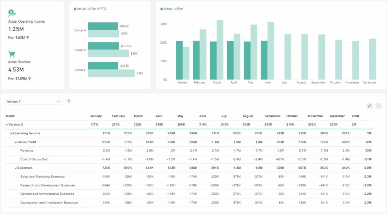This screenshot has width=387, height=214.
Task: Open the more options ellipsis menu
Action: [378, 106]
